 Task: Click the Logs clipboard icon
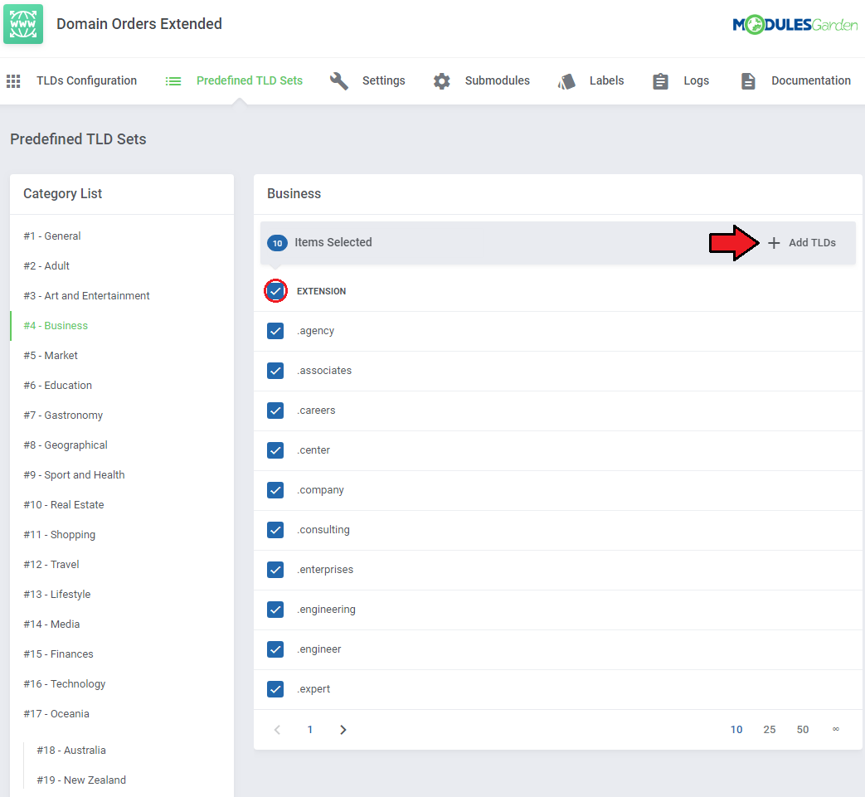(660, 81)
